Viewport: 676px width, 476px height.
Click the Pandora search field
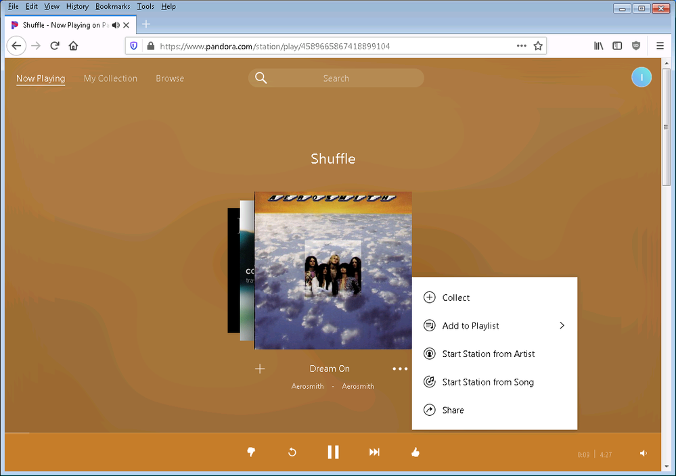[336, 78]
